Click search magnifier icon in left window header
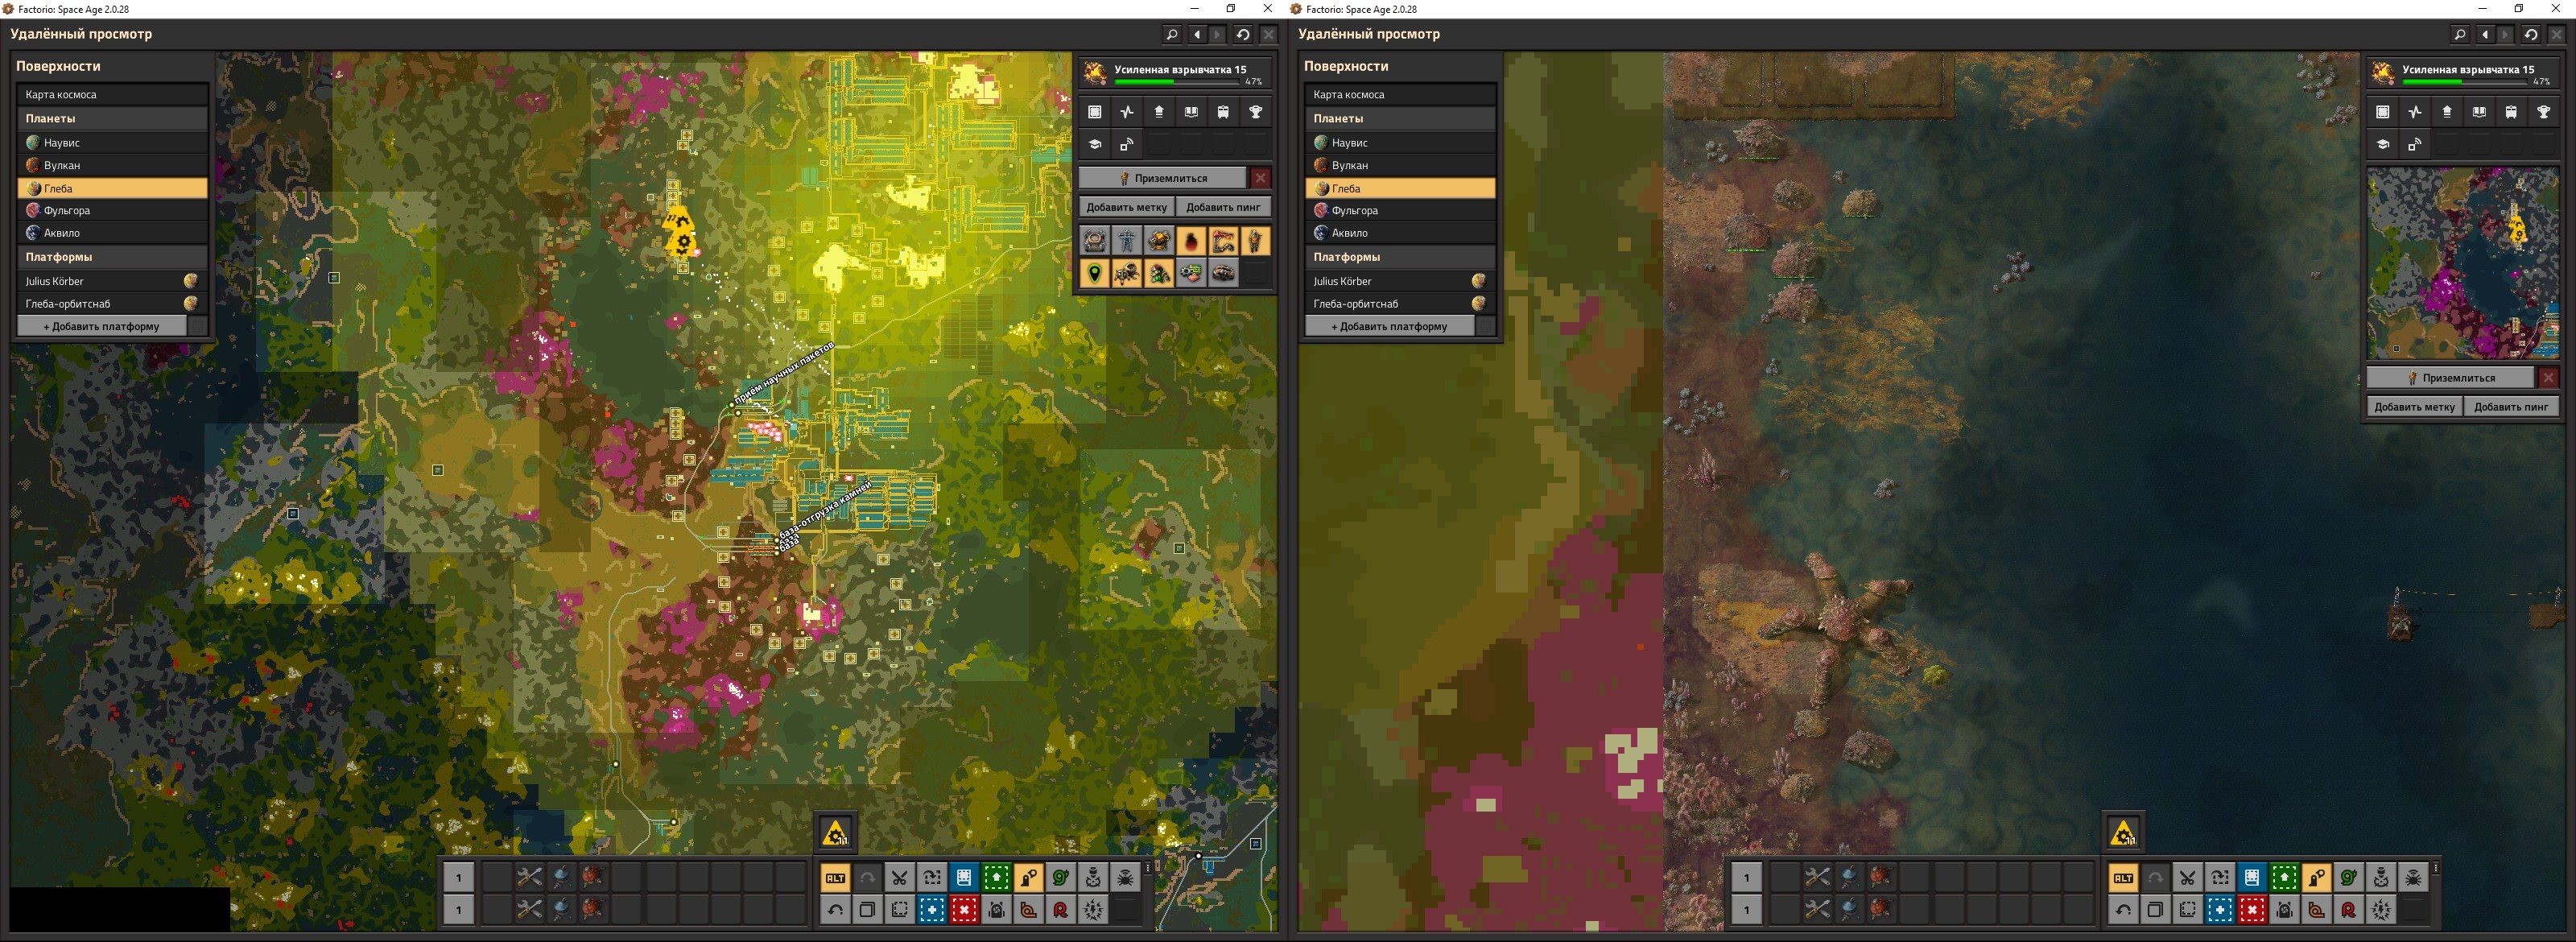This screenshot has height=942, width=2576. (x=1172, y=34)
